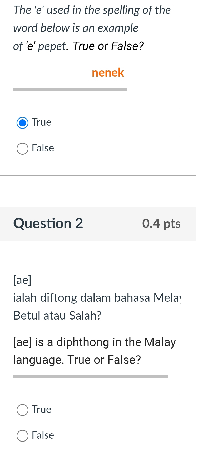Click the orange word nenek
The width and height of the screenshot is (203, 461).
pos(108,73)
